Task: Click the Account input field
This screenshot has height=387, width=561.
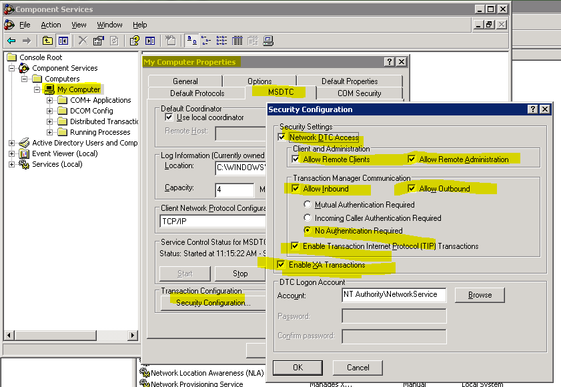Action: click(x=394, y=295)
